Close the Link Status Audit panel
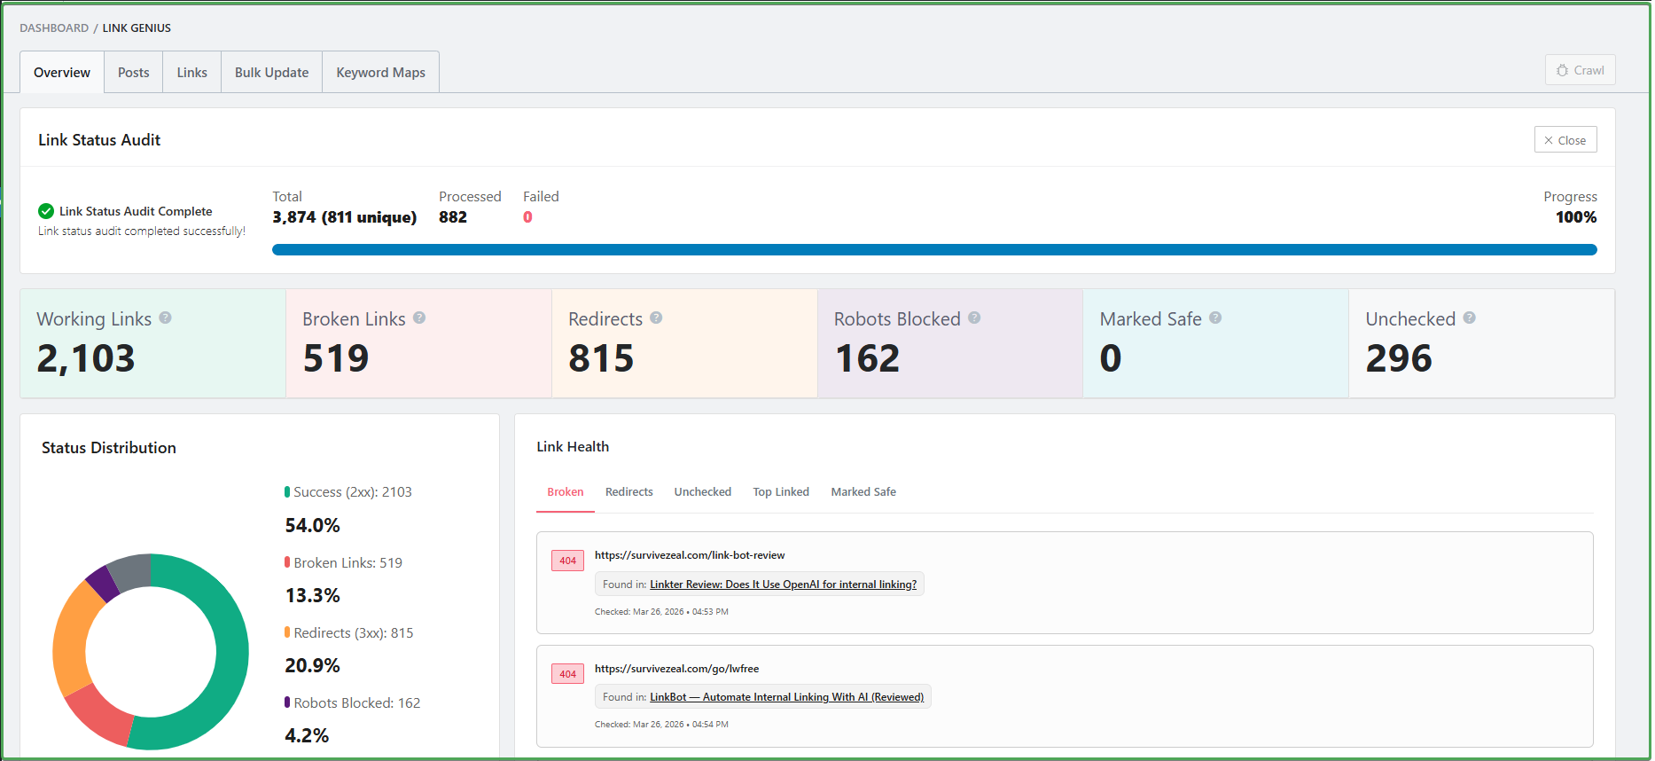 (x=1565, y=140)
